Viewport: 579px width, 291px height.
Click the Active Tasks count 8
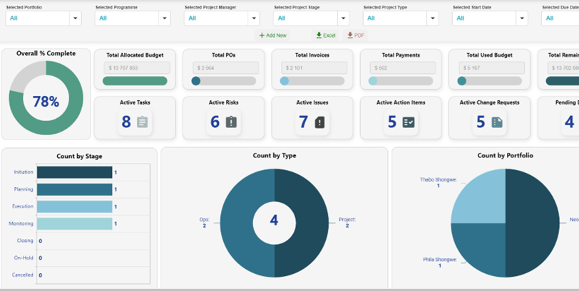[126, 122]
